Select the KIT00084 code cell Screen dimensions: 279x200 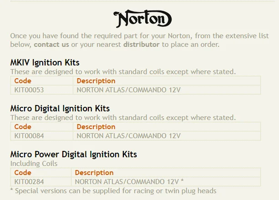tap(29, 135)
